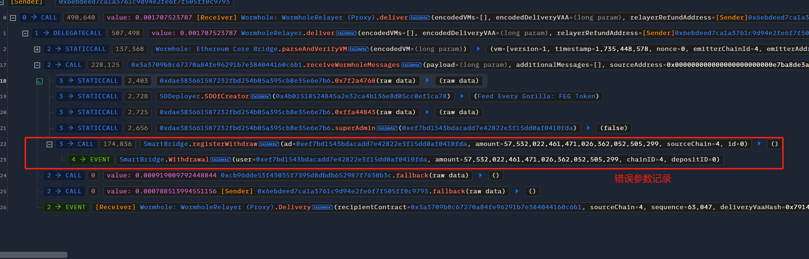The image size is (809, 259).
Task: Toggle return arrow on superAdmin row
Action: [x=589, y=128]
